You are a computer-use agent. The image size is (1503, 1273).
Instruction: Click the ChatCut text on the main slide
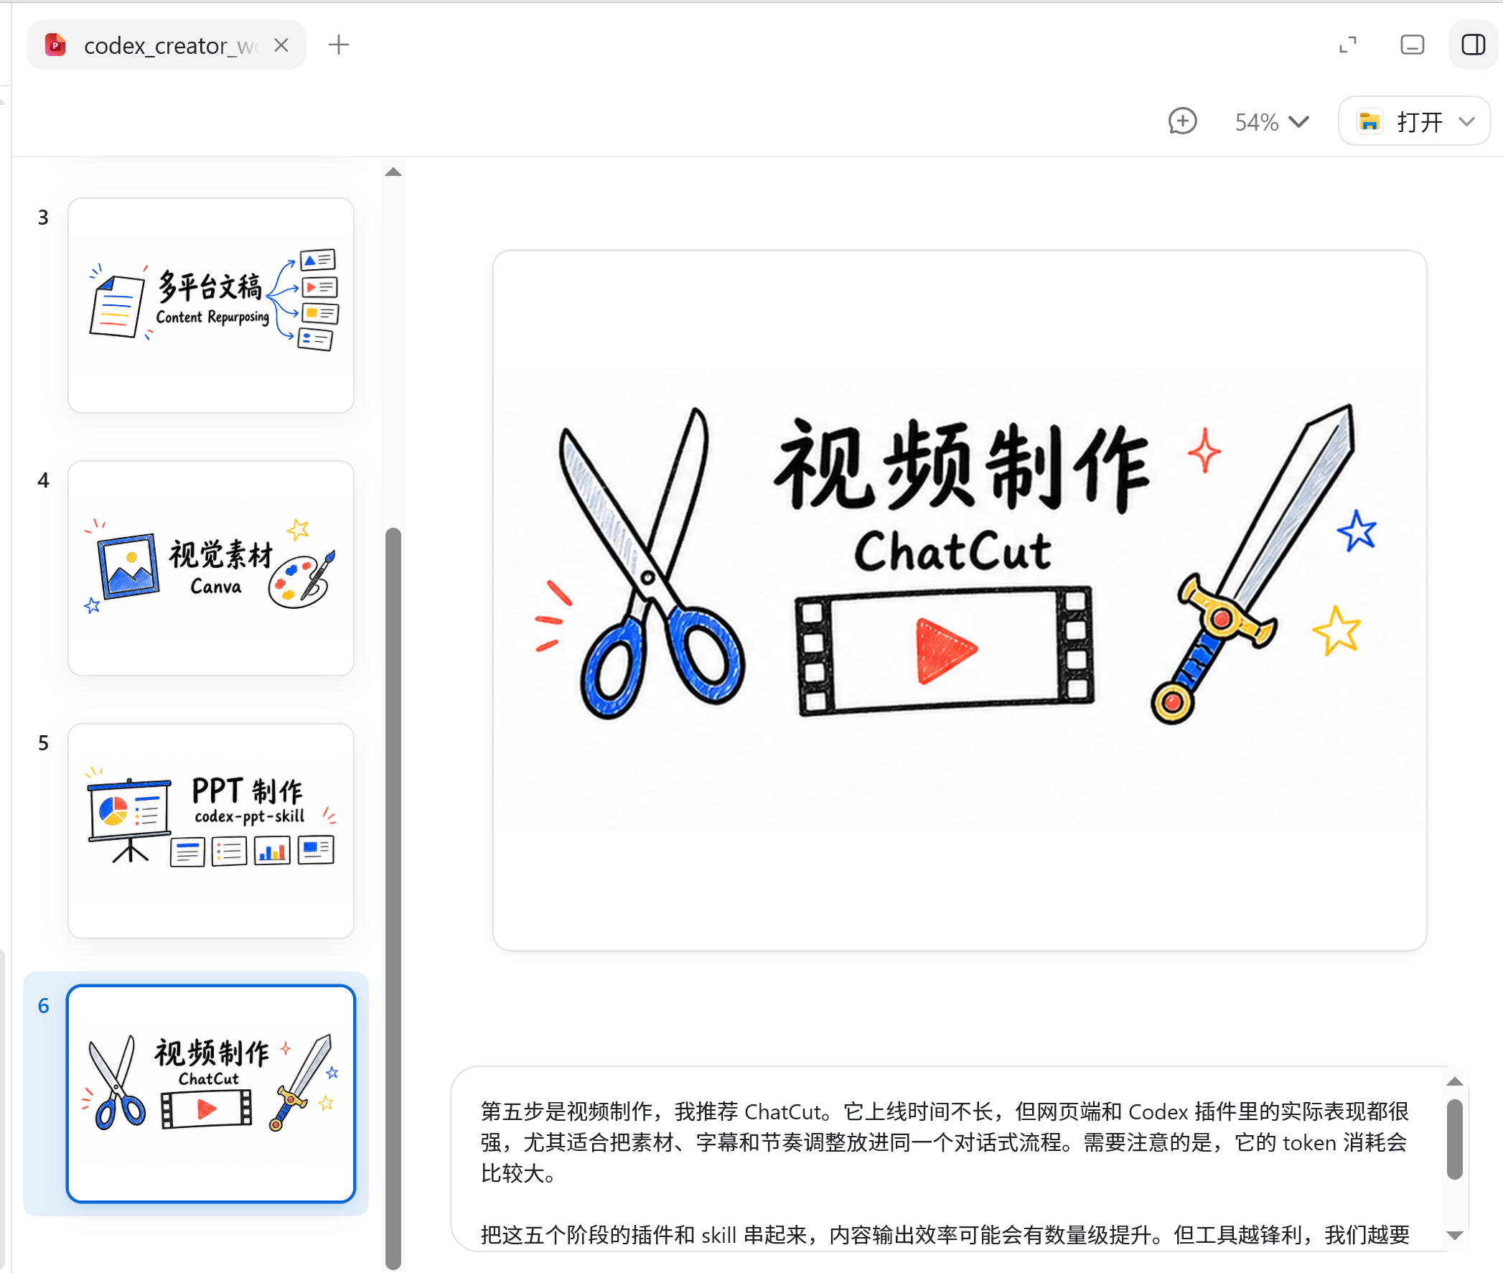pos(952,551)
